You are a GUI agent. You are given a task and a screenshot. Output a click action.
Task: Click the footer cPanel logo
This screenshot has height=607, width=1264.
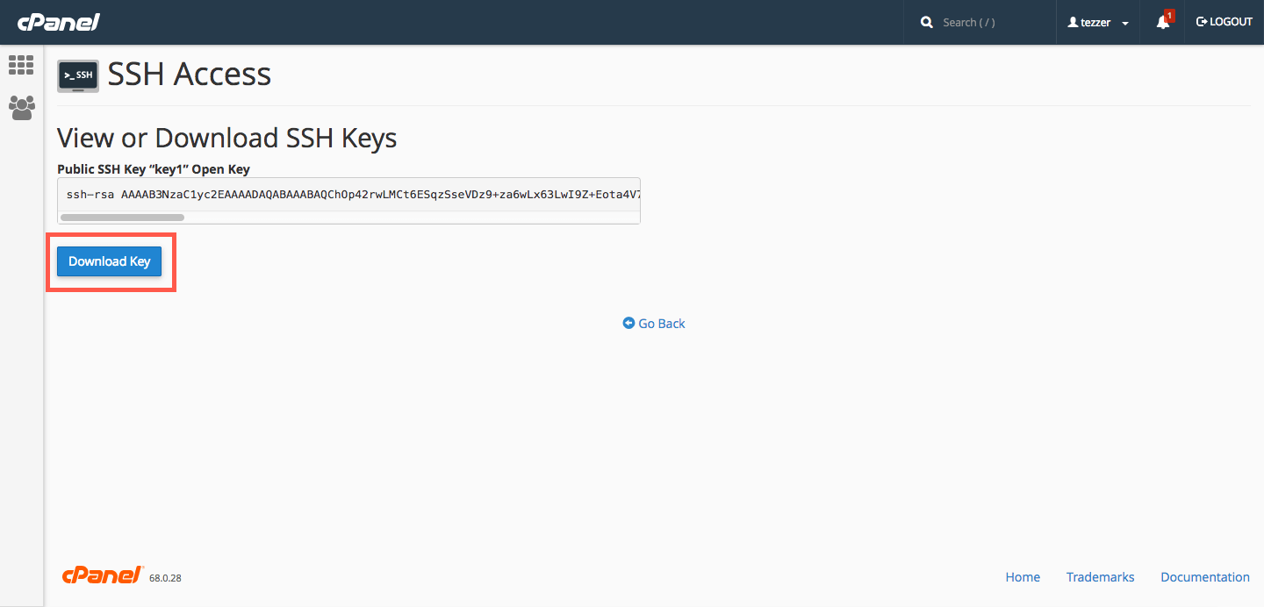pyautogui.click(x=103, y=575)
